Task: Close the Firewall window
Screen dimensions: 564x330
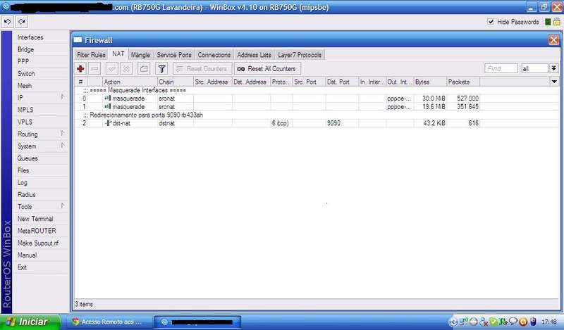Action: tap(553, 40)
